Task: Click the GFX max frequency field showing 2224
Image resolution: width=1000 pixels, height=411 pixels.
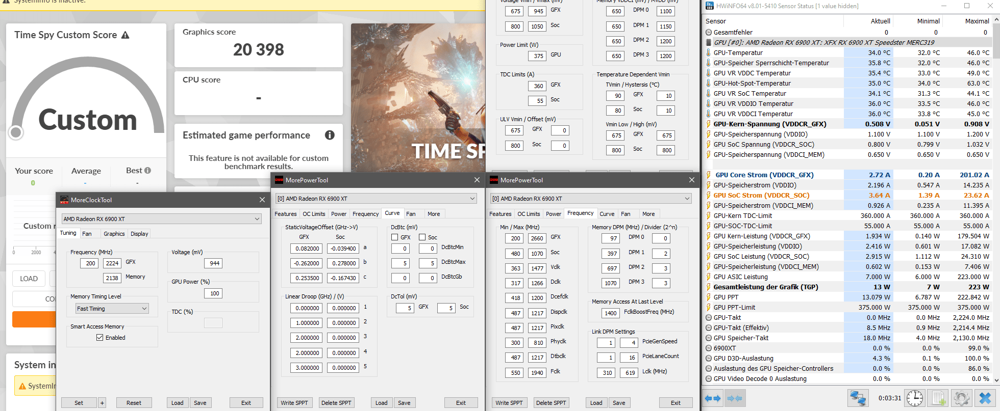Action: coord(112,263)
